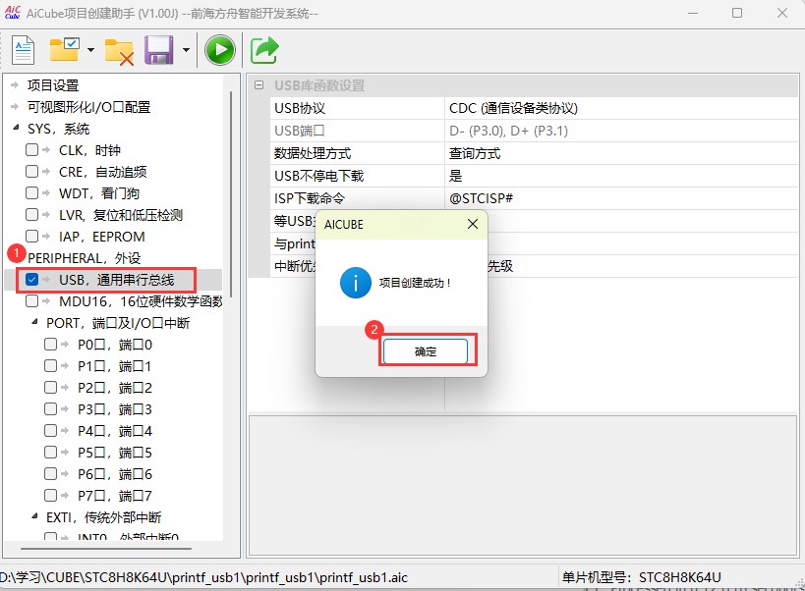Image resolution: width=805 pixels, height=591 pixels.
Task: Toggle WDT, 看门狗 checkbox
Action: (31, 192)
